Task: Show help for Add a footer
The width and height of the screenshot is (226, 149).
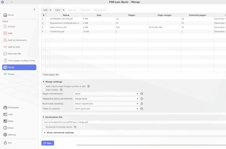Action: (61, 90)
